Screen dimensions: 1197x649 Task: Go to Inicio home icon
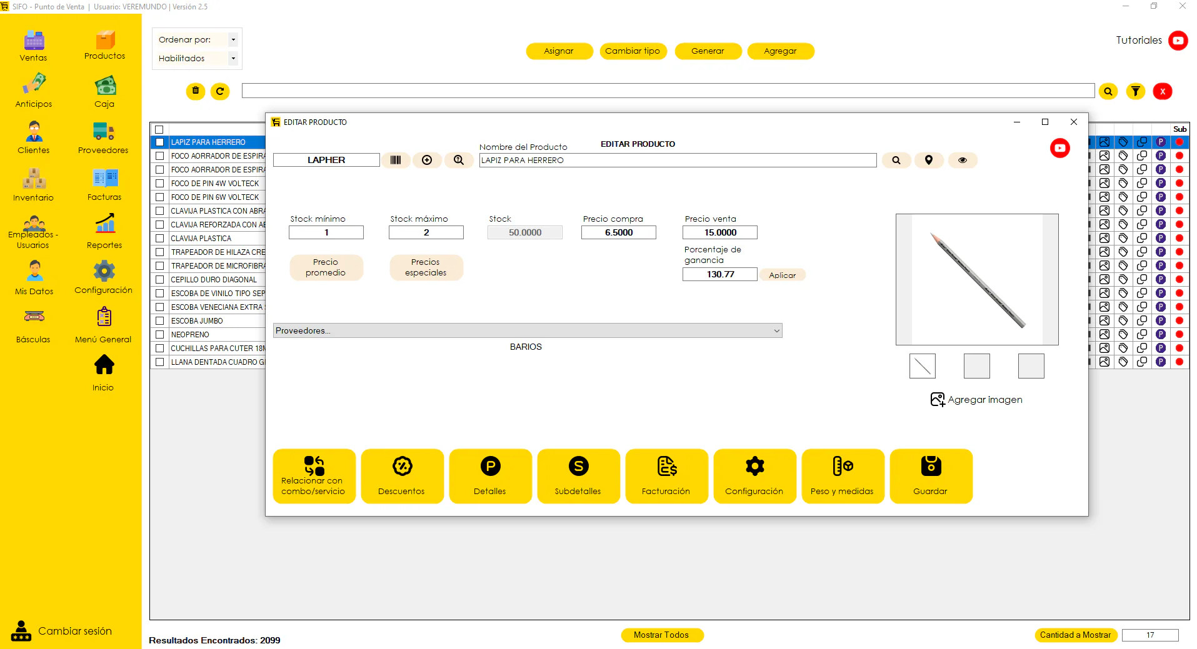click(104, 365)
